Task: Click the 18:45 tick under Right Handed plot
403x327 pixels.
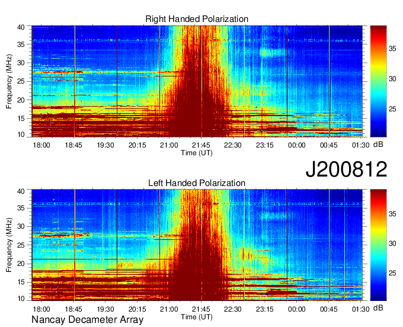Action: [73, 145]
